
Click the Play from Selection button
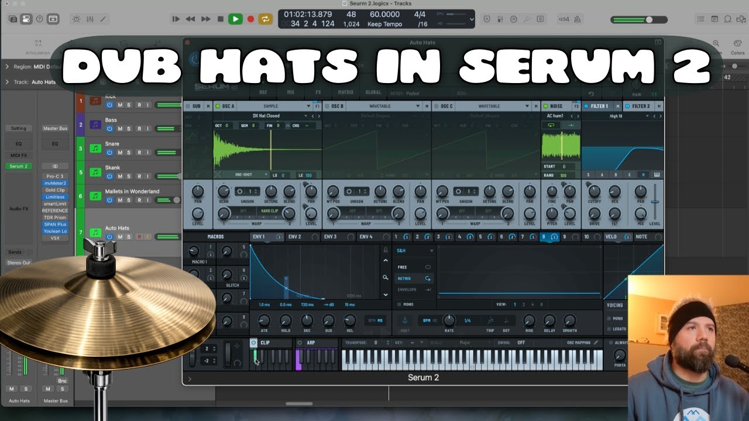point(176,19)
